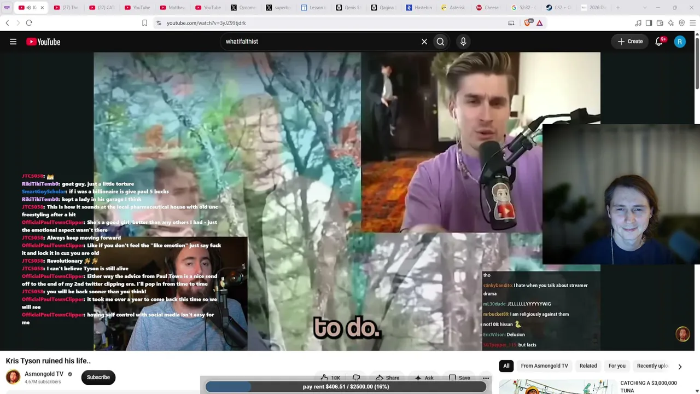Open Brave Shields lion icon
The width and height of the screenshot is (700, 394).
pos(528,23)
